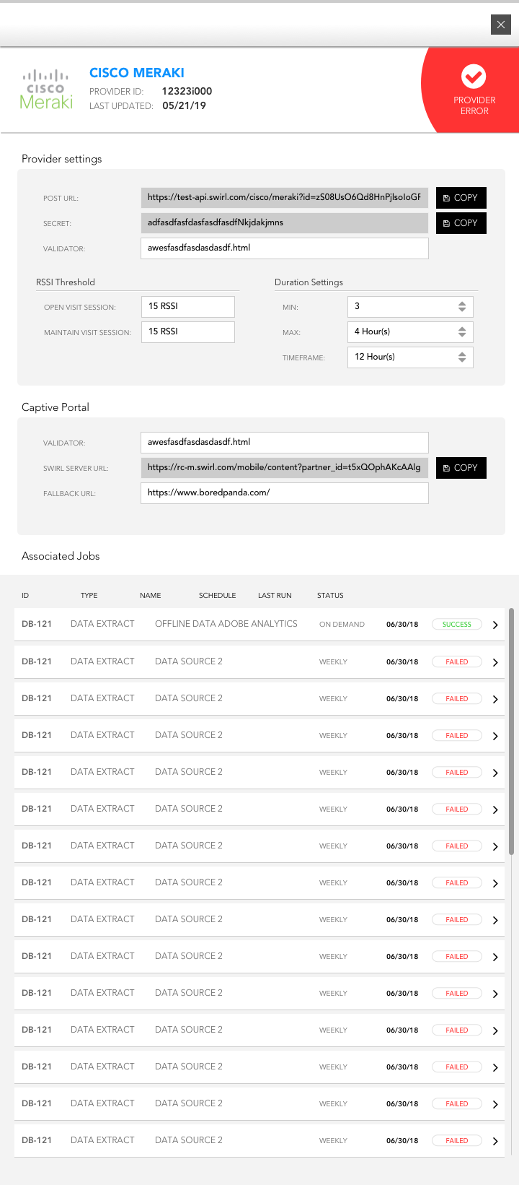Copy the Swirl Server URL
The height and width of the screenshot is (1185, 519).
click(x=461, y=468)
